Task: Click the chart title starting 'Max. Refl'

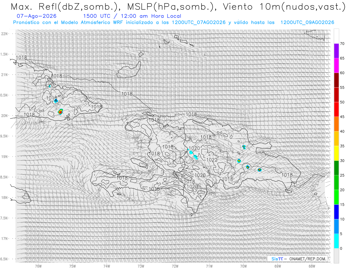Action: [x=178, y=6]
